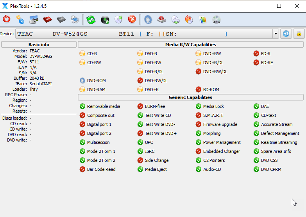
Task: Click the Removable media green check
Action: tap(82, 106)
